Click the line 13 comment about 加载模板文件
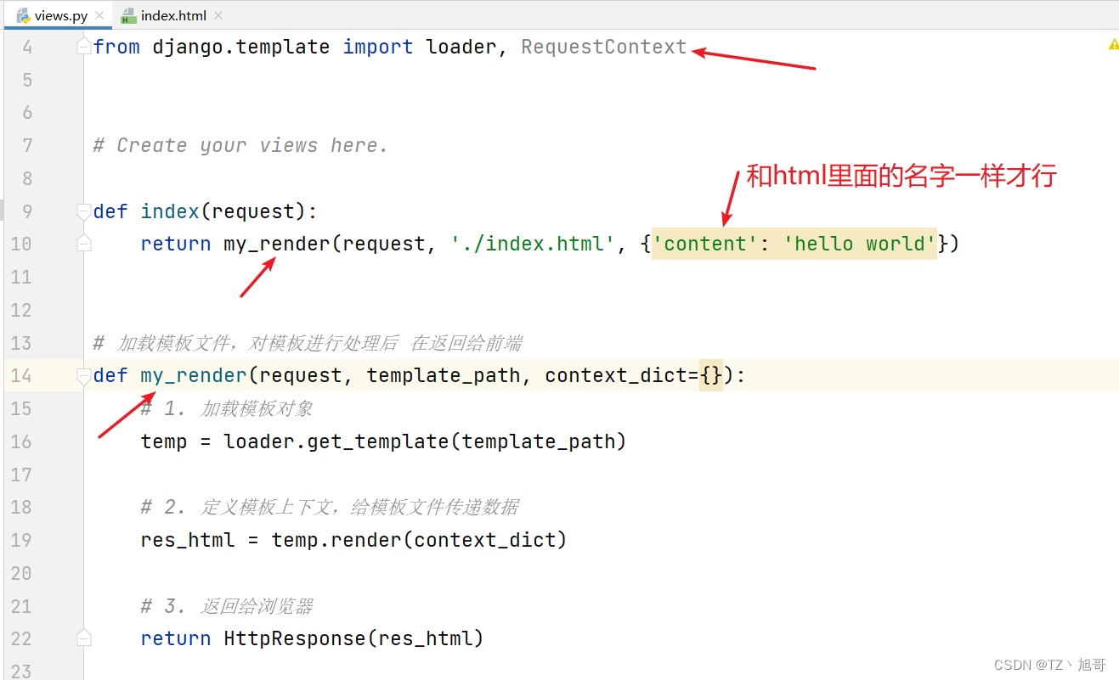The image size is (1119, 680). (308, 343)
